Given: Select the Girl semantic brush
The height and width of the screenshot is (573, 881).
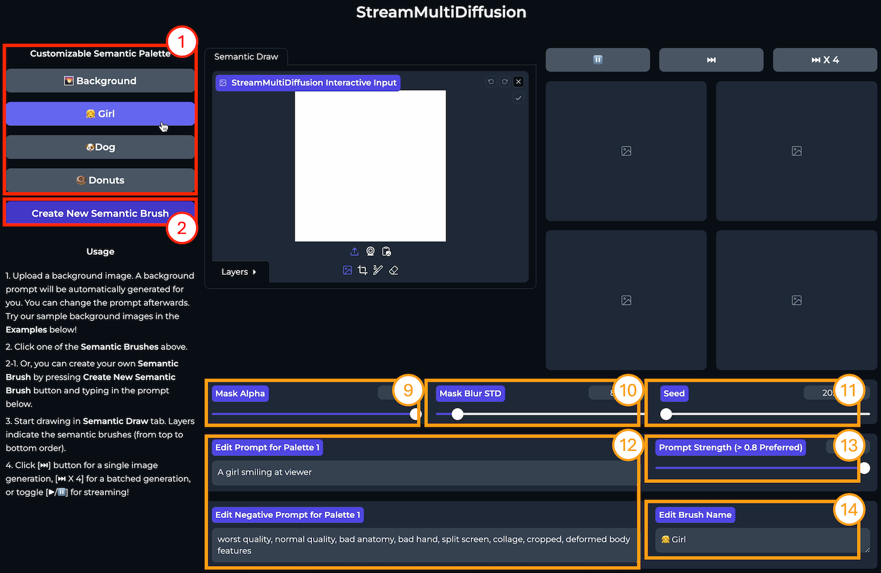Looking at the screenshot, I should [100, 114].
